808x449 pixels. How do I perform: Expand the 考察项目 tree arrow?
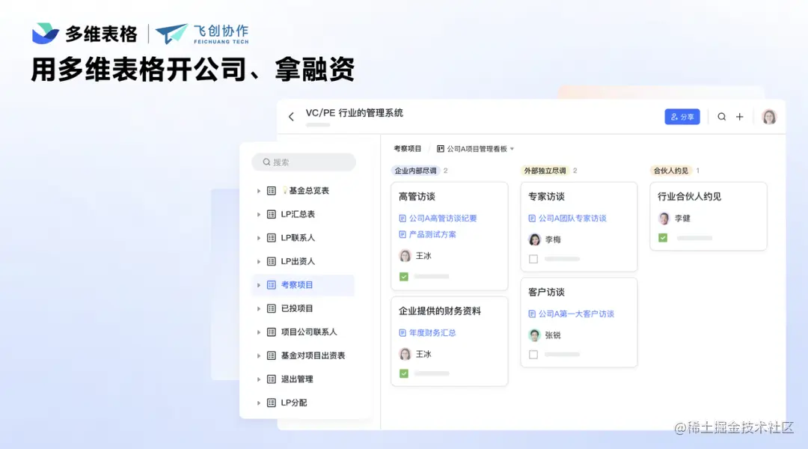pos(259,285)
